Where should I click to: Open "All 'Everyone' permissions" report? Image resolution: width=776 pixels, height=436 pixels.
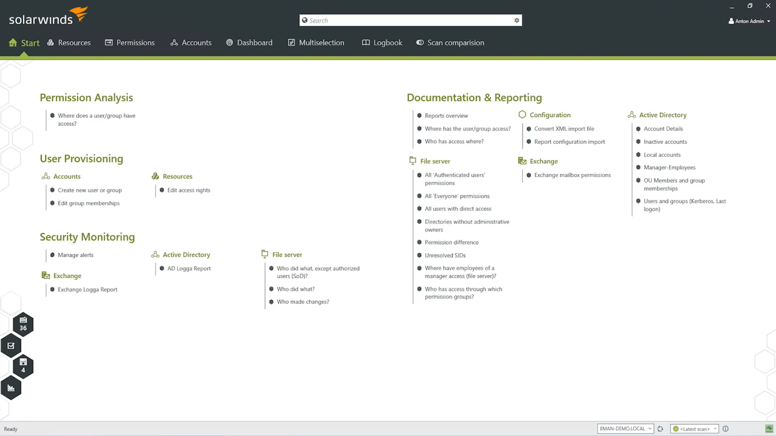point(457,196)
